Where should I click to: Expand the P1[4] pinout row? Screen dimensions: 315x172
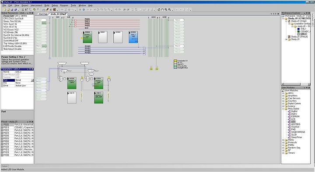coord(2,155)
